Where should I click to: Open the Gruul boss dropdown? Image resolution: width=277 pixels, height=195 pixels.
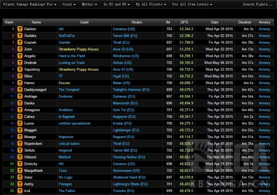pos(68,4)
